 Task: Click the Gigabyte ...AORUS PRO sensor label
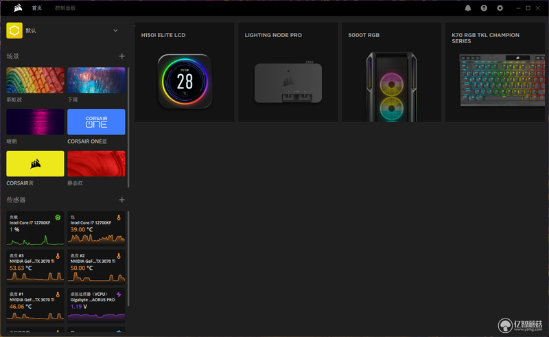pyautogui.click(x=93, y=300)
